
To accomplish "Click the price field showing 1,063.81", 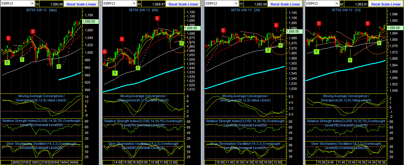I will click(x=356, y=4).
